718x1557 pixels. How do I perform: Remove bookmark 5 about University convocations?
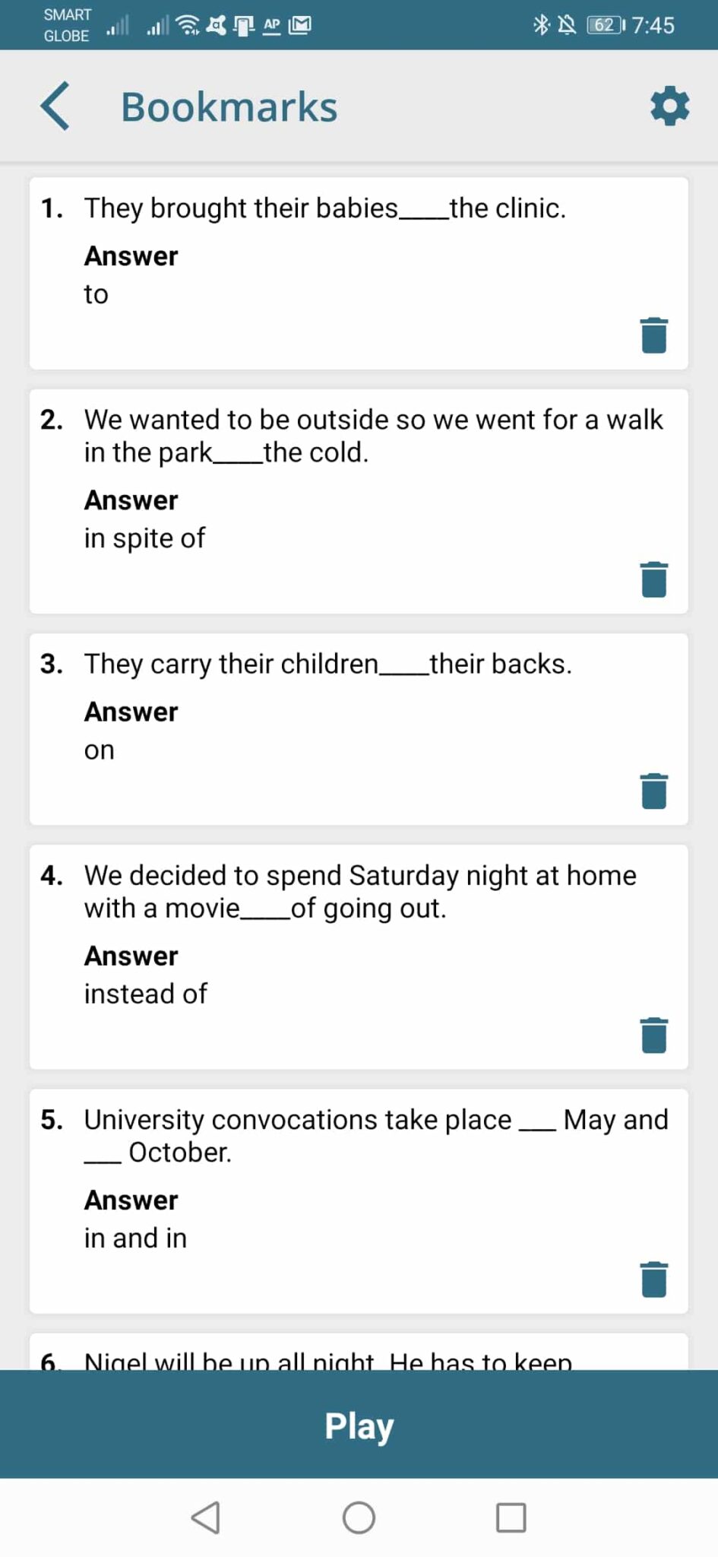tap(653, 1279)
